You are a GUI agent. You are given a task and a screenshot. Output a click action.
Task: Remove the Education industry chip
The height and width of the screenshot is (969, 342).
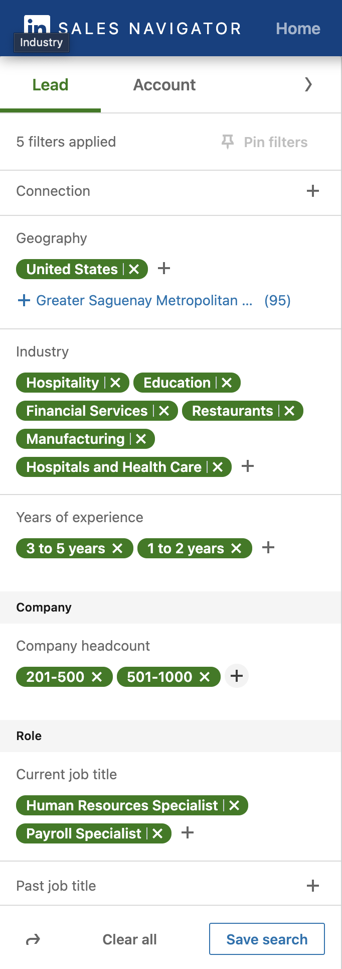point(227,383)
